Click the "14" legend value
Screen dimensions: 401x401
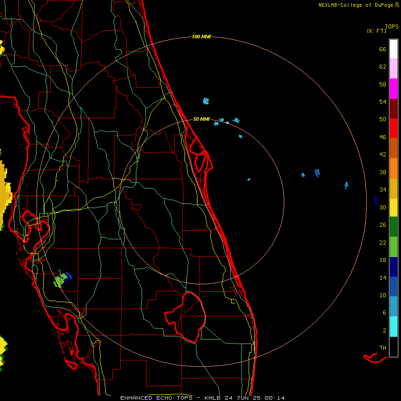coord(383,278)
